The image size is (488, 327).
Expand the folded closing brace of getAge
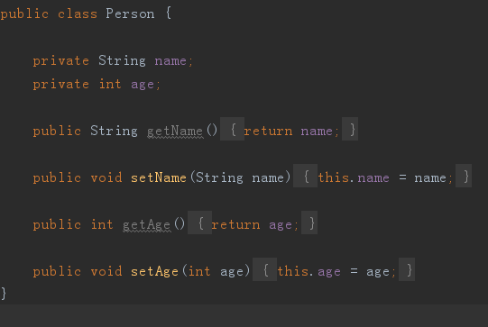point(309,223)
